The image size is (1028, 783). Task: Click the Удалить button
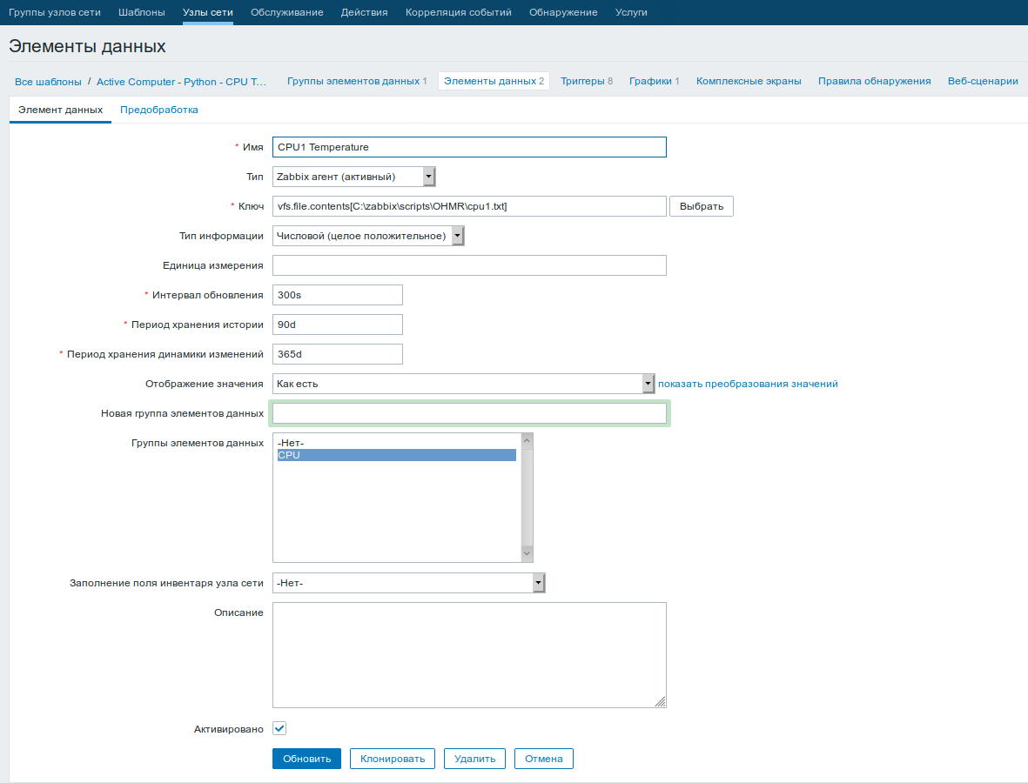pyautogui.click(x=474, y=759)
